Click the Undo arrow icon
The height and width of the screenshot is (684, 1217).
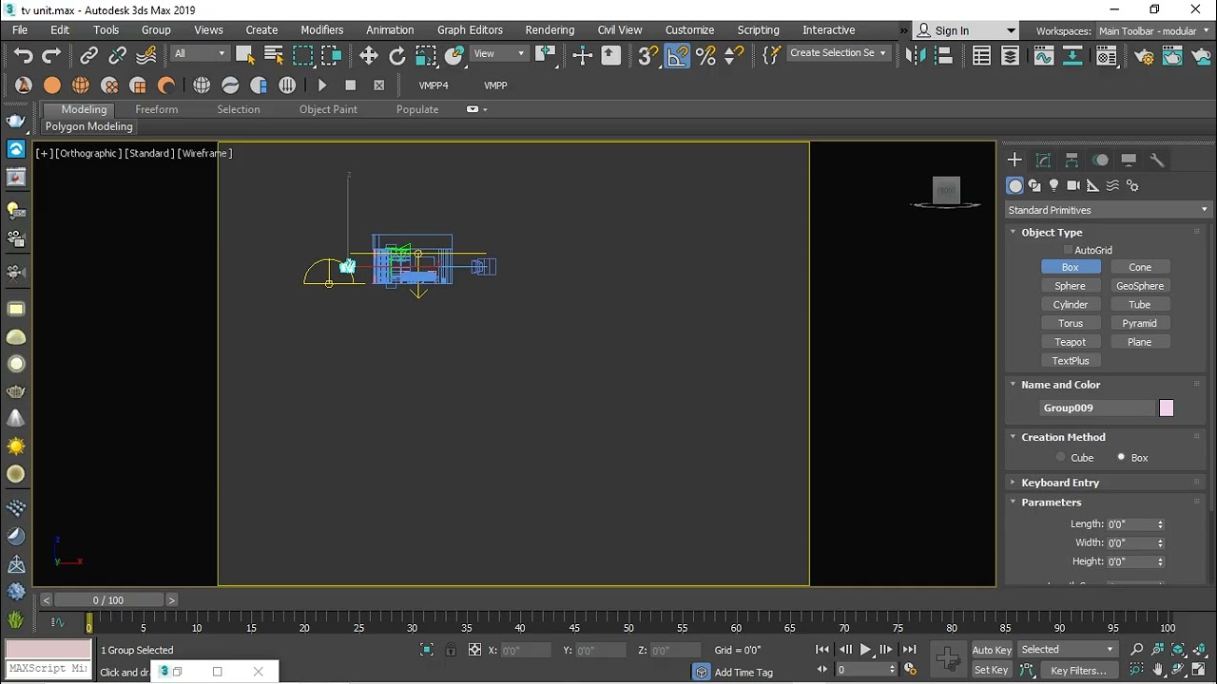[24, 56]
